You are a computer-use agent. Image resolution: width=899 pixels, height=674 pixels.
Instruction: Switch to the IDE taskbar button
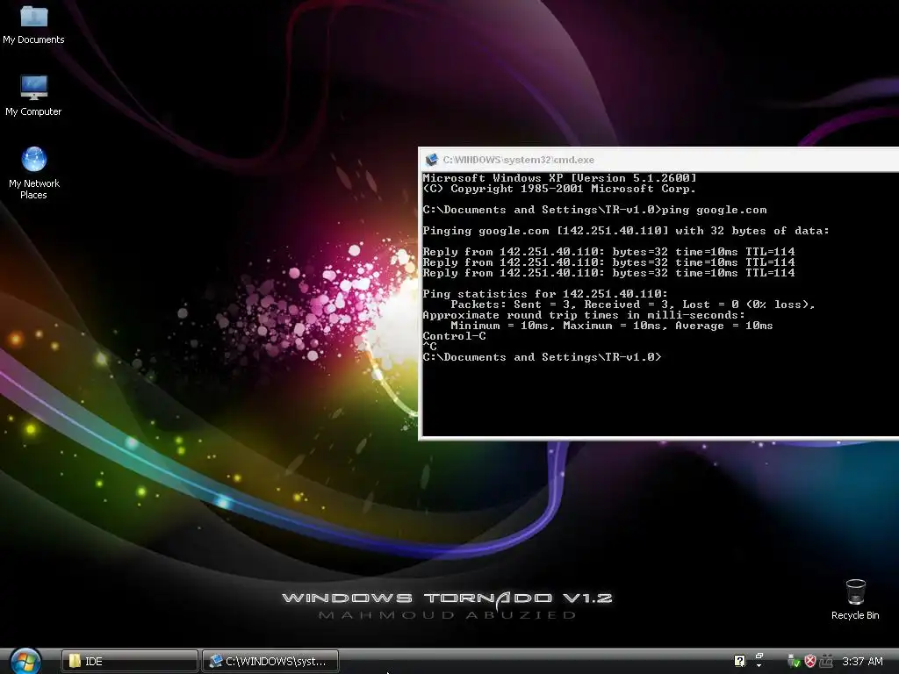pyautogui.click(x=130, y=662)
